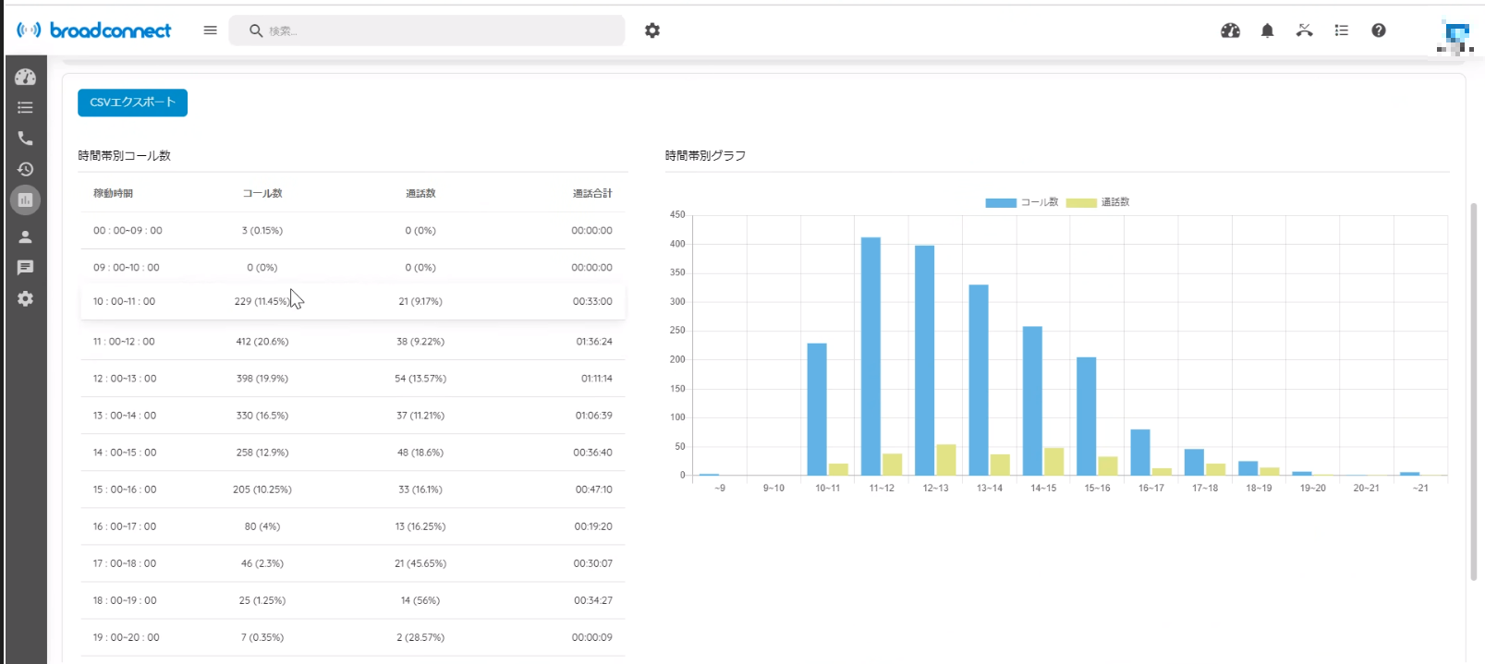Toggle the 通話数 legend in chart
1485x664 pixels.
click(1098, 202)
